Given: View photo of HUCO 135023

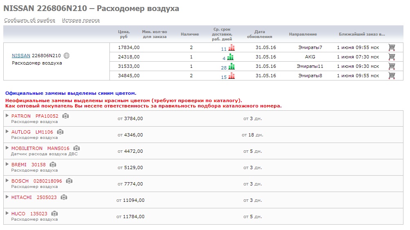Looking at the screenshot, I should pos(54,214).
